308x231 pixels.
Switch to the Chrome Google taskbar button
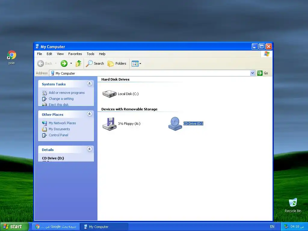pos(56,227)
